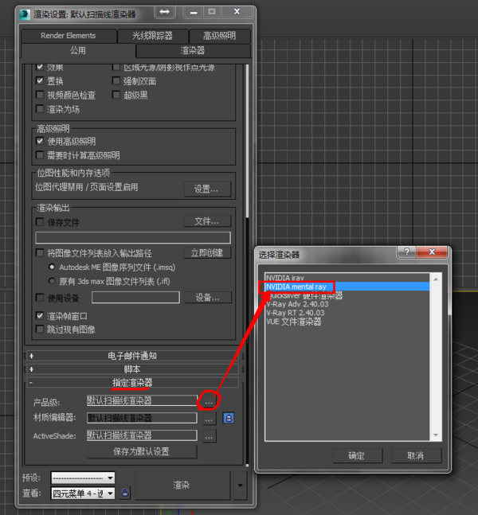Viewport: 478px width, 515px height.
Task: Enable 超级黑 checkbox
Action: [116, 95]
